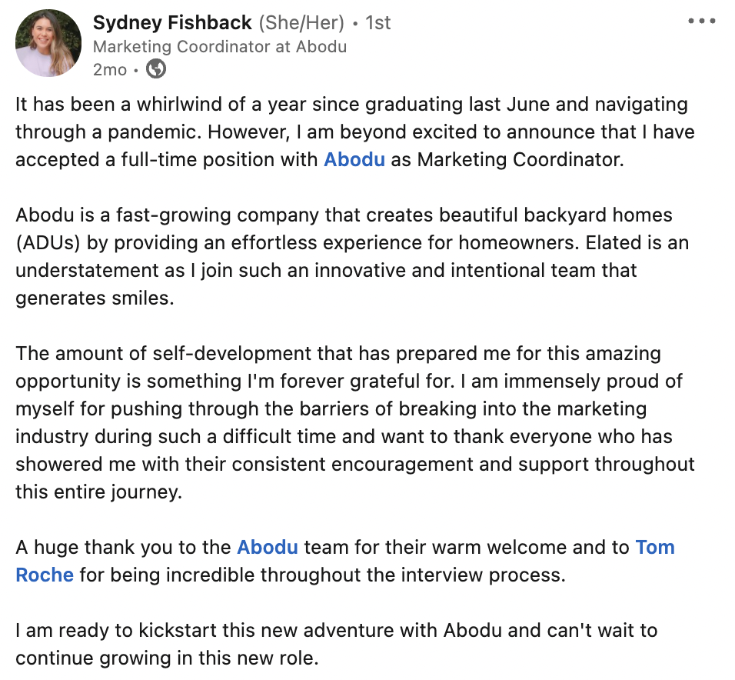
Task: Click the Abodu link in the thank-you paragraph
Action: point(268,547)
